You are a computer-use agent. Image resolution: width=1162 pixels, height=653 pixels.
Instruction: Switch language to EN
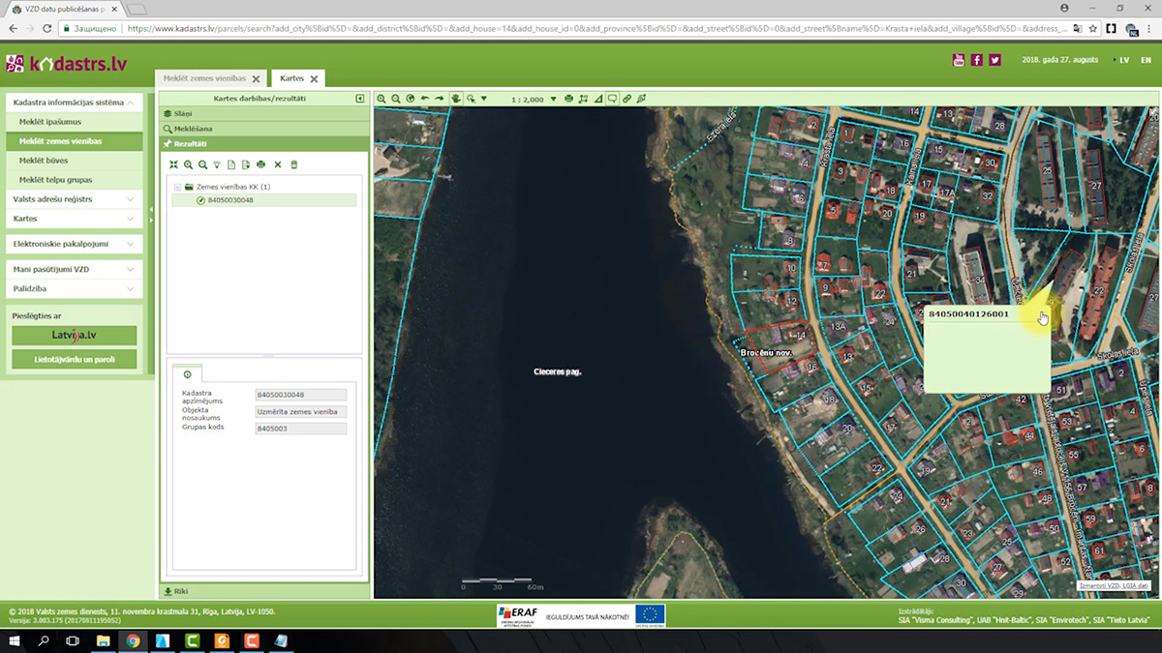1146,60
